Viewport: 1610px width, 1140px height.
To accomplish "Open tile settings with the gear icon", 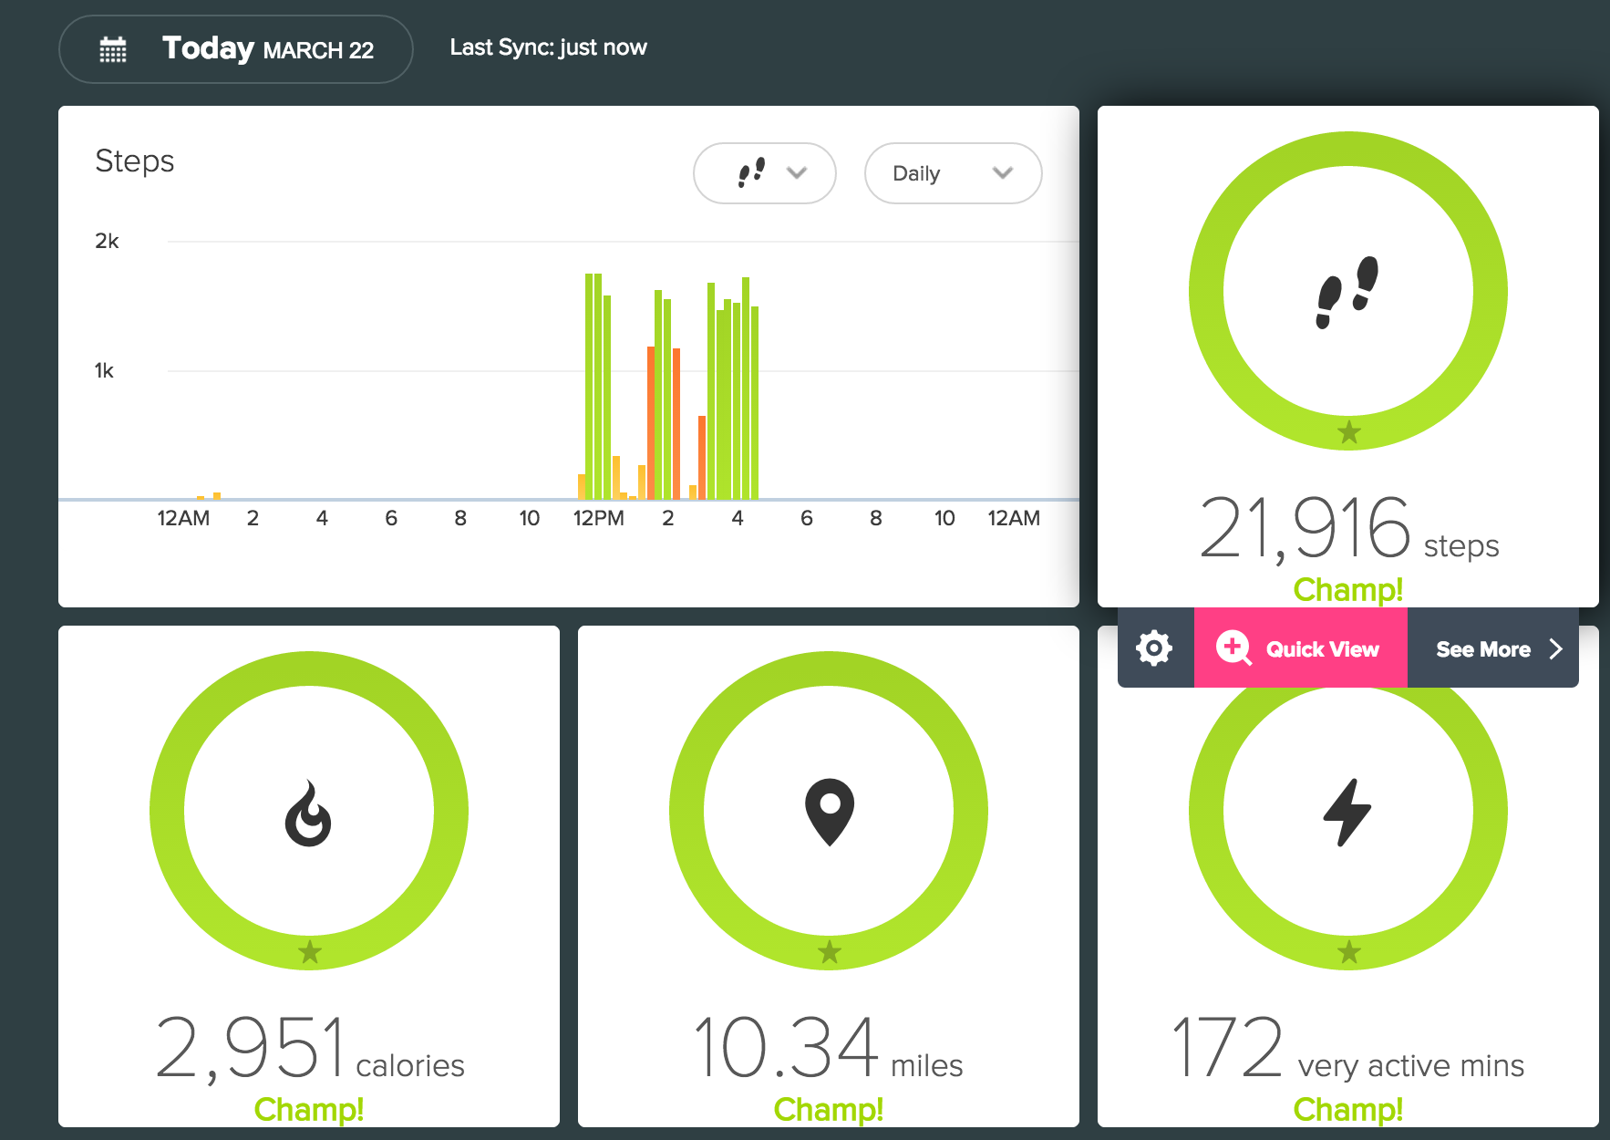I will [x=1154, y=648].
